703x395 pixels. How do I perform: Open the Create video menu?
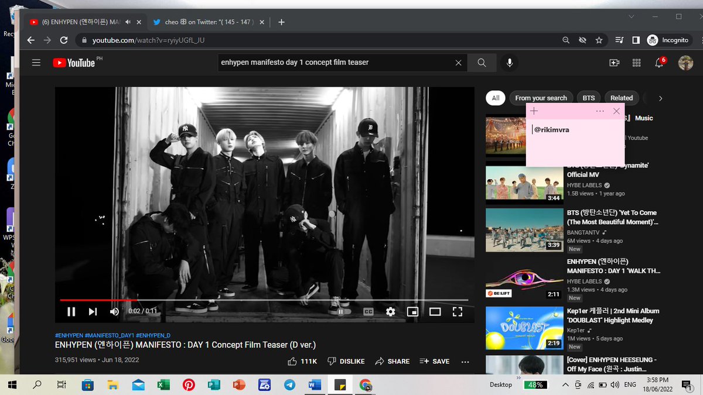coord(614,63)
